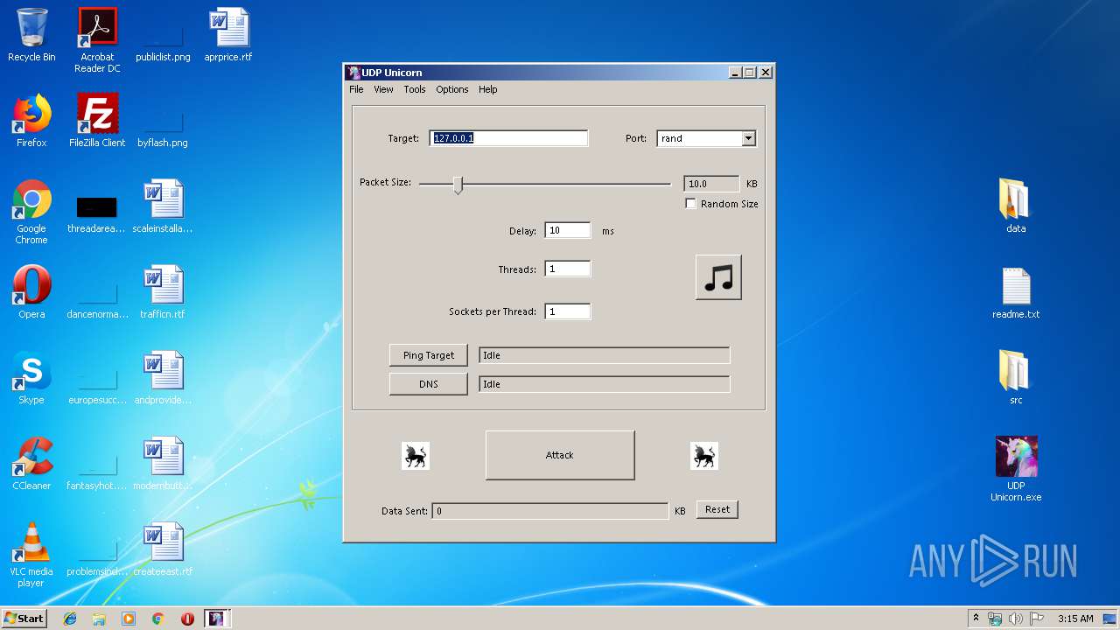This screenshot has width=1120, height=630.
Task: Select the scaleinstalla document icon
Action: [163, 206]
